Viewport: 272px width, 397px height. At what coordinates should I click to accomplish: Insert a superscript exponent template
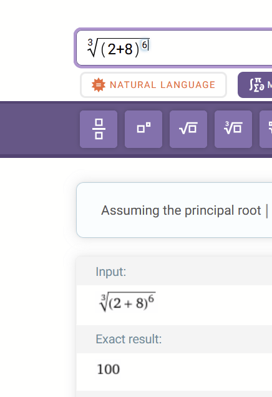point(143,129)
